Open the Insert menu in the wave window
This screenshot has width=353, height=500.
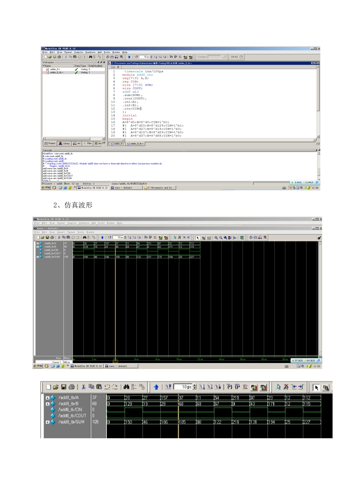(x=61, y=232)
